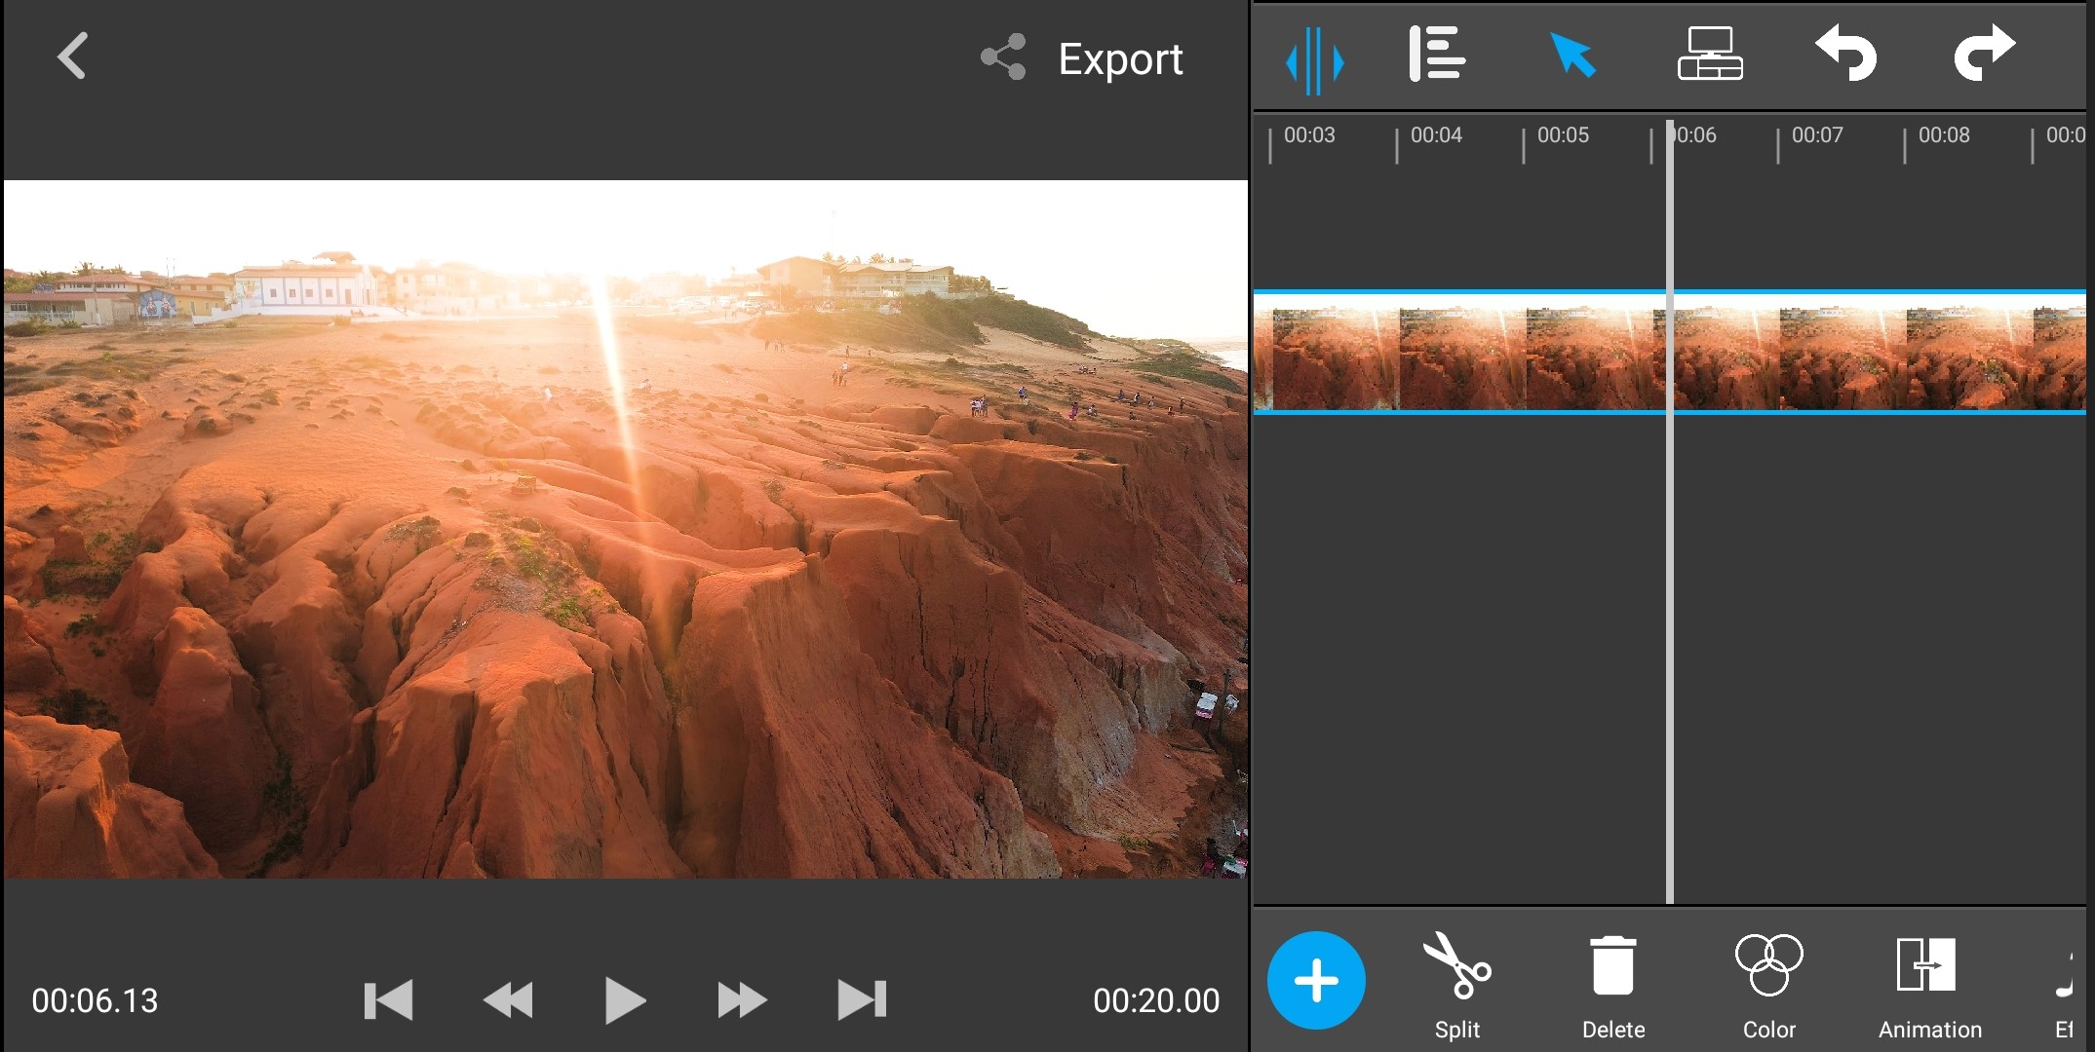Skip to the end of the video
This screenshot has height=1052, width=2095.
pyautogui.click(x=862, y=1000)
